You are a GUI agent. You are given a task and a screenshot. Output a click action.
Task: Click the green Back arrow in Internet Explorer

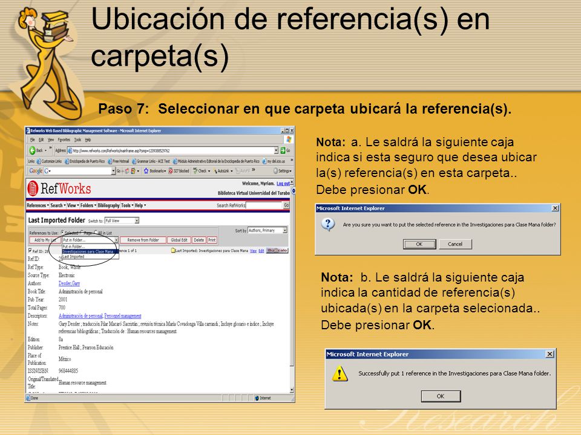coord(32,150)
